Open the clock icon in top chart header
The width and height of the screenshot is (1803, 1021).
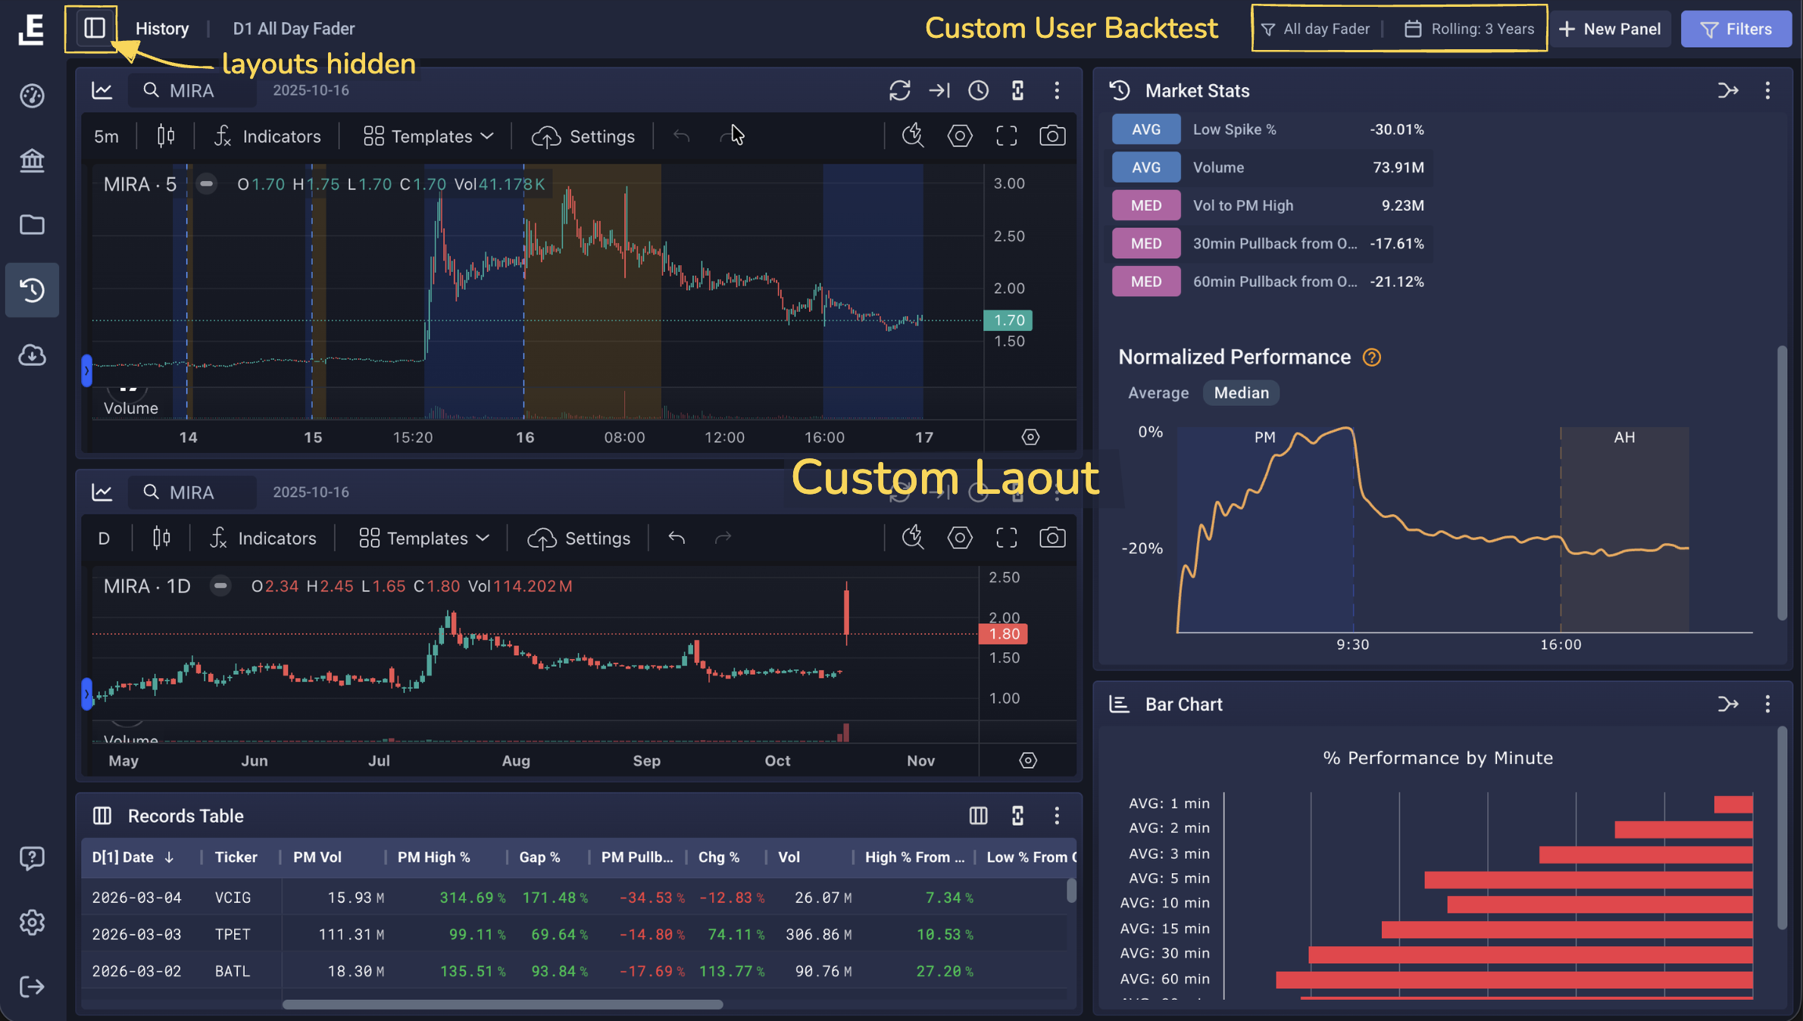coord(978,91)
